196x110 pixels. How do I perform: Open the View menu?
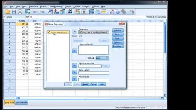pyautogui.click(x=18, y=6)
